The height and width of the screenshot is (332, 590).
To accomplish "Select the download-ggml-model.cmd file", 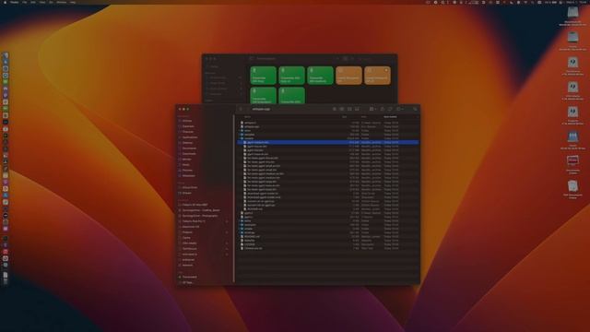I will [264, 197].
